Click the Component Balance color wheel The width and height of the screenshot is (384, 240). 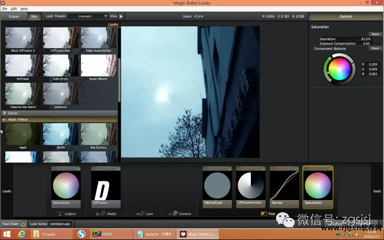pyautogui.click(x=340, y=69)
